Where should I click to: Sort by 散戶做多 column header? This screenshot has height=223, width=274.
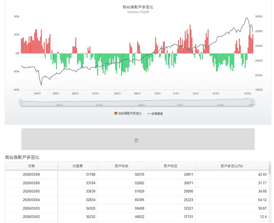click(x=121, y=166)
